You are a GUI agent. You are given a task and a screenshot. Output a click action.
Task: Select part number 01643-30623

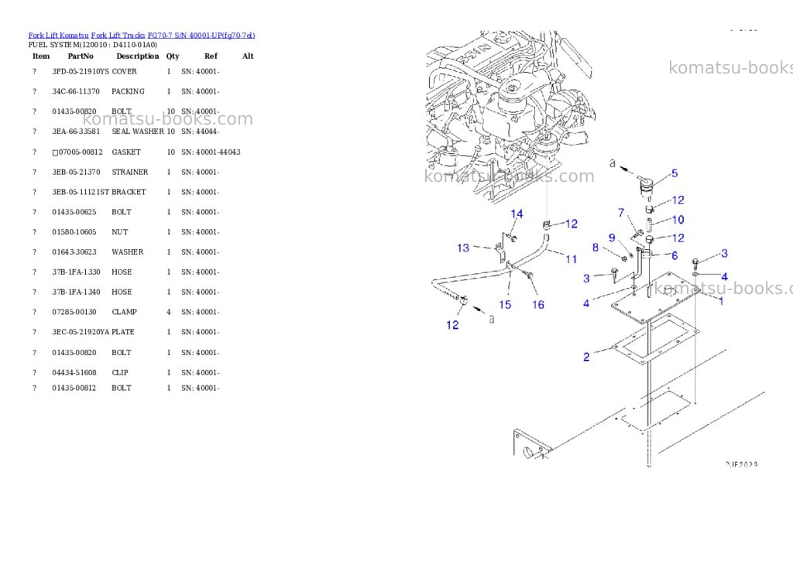[x=74, y=251]
